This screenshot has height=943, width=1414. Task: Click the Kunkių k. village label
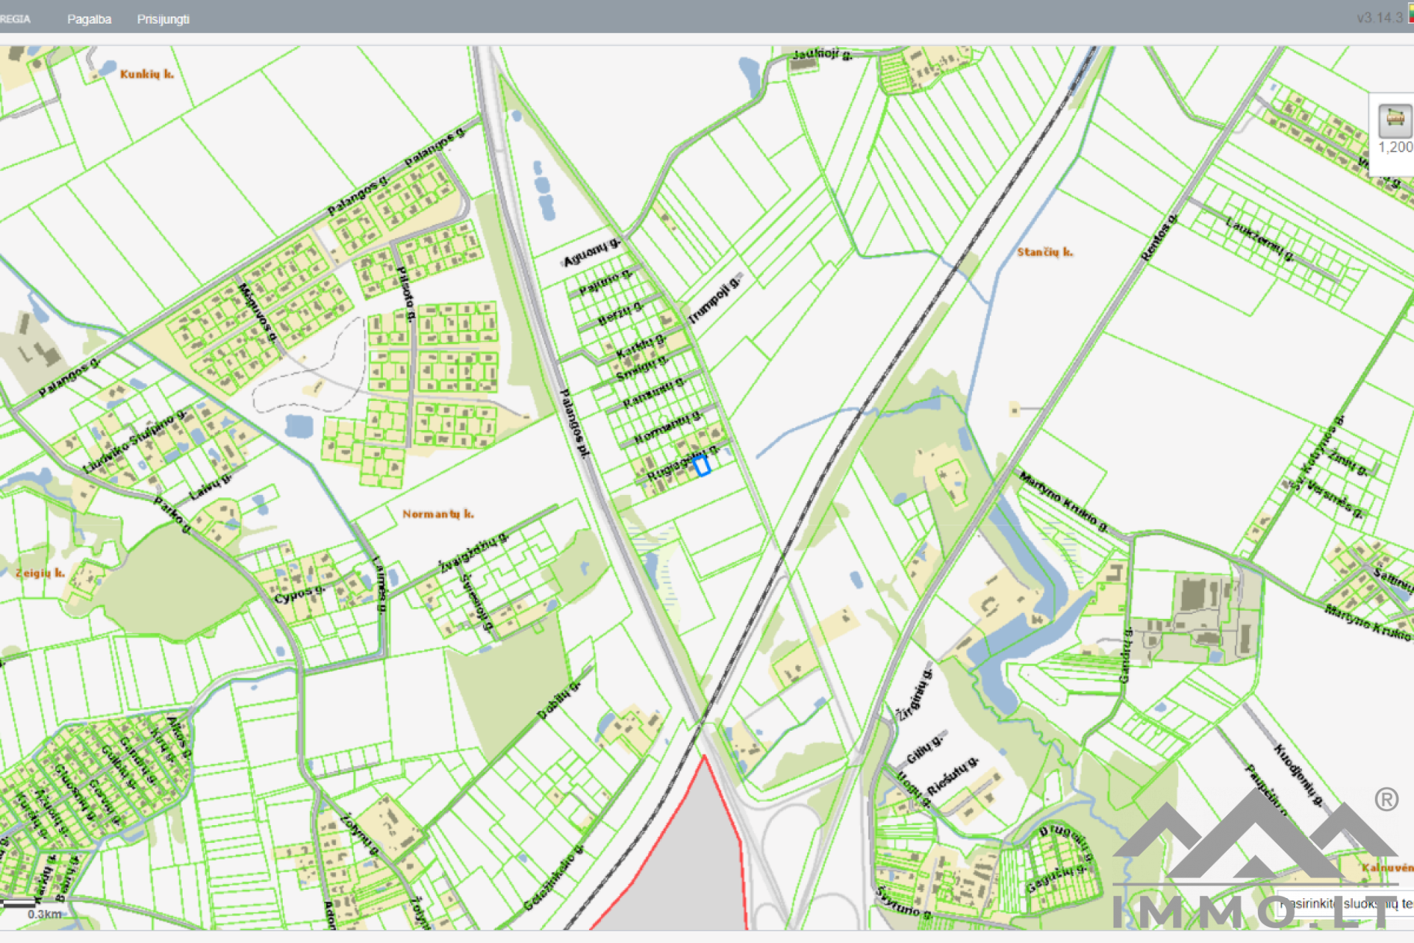pos(147,74)
